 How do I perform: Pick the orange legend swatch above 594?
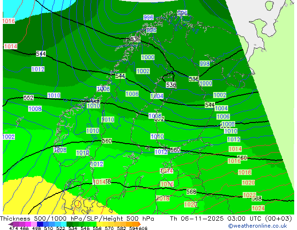(x=135, y=224)
